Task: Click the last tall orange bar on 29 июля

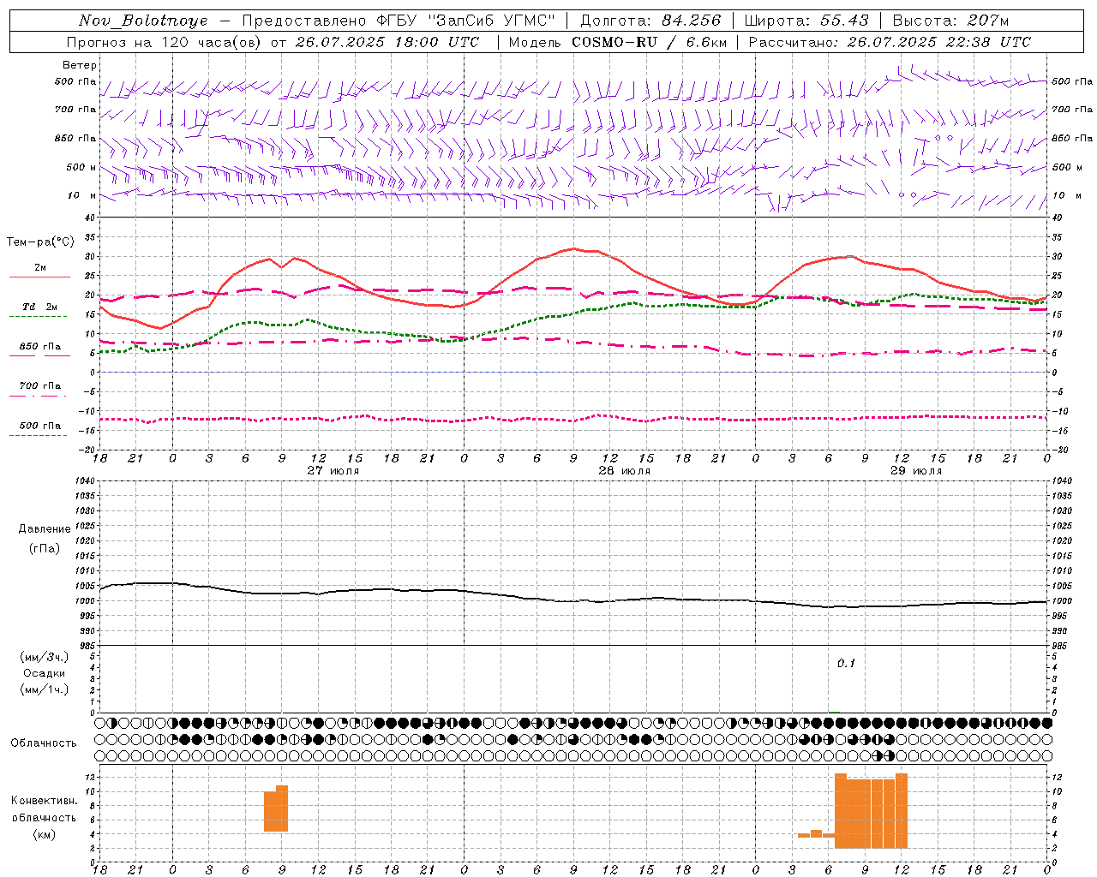Action: 902,811
